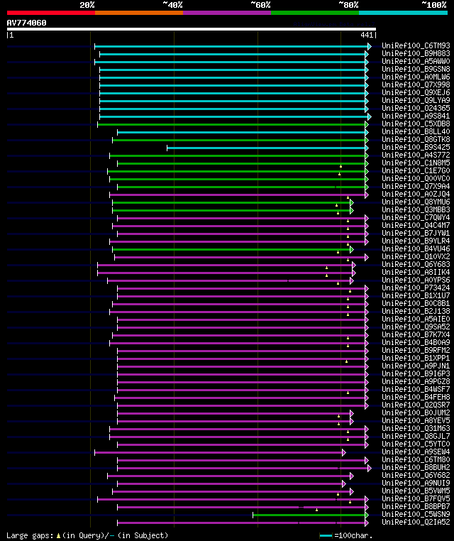Click the orange ~40% legend segment
This screenshot has height=541, width=454.
pos(139,13)
